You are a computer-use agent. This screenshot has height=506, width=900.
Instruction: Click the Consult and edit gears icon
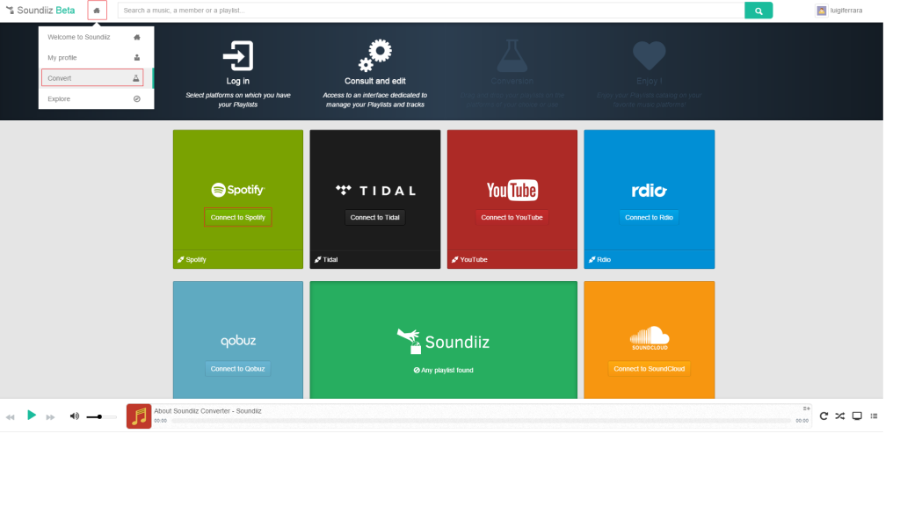374,55
